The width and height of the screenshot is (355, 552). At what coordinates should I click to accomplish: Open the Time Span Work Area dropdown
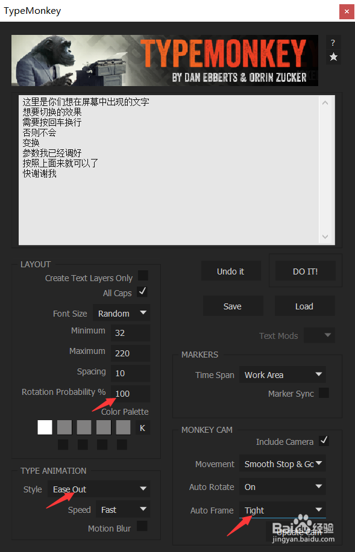pos(283,374)
